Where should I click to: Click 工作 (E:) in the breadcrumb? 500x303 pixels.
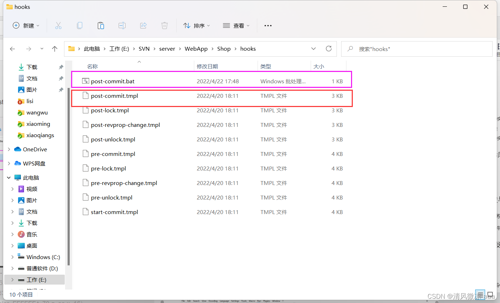pyautogui.click(x=119, y=49)
